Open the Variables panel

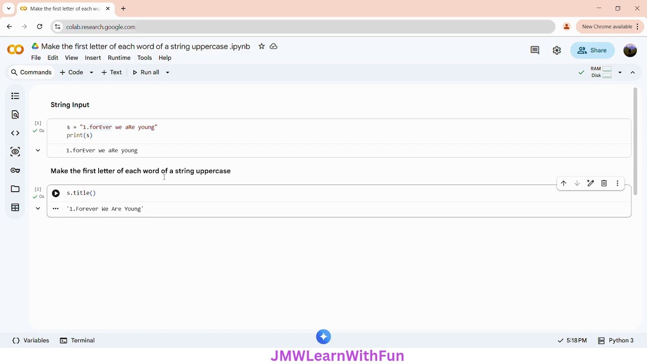pyautogui.click(x=31, y=340)
